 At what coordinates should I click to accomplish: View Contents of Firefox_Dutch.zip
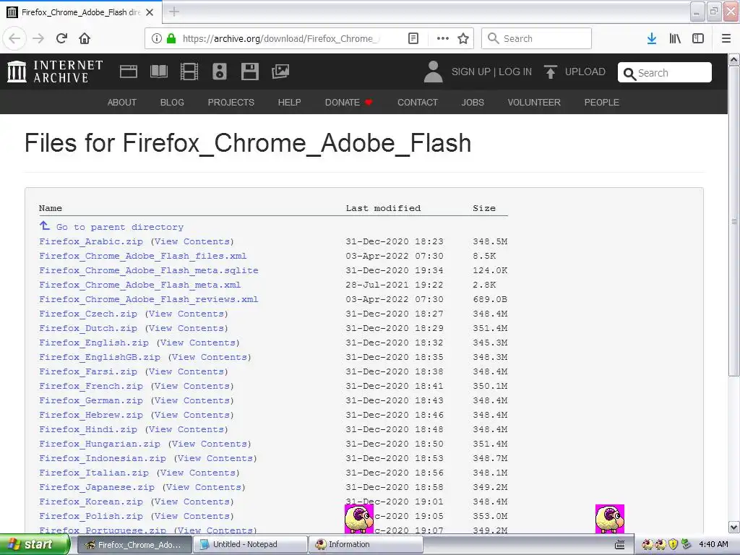(186, 329)
